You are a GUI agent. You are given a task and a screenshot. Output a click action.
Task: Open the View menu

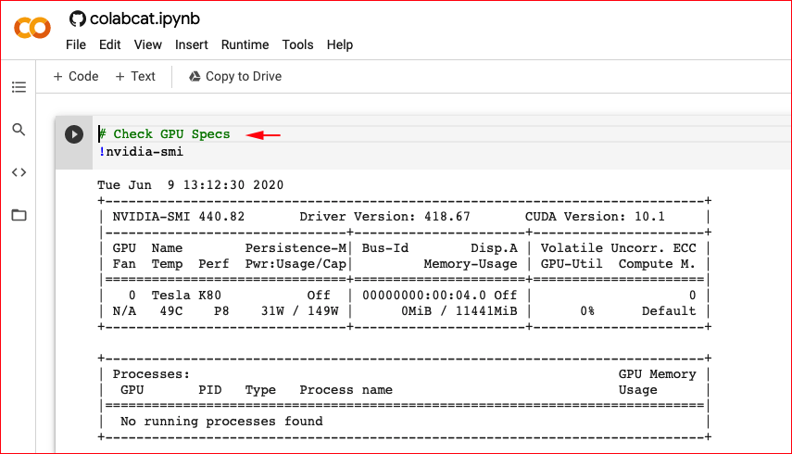tap(147, 45)
